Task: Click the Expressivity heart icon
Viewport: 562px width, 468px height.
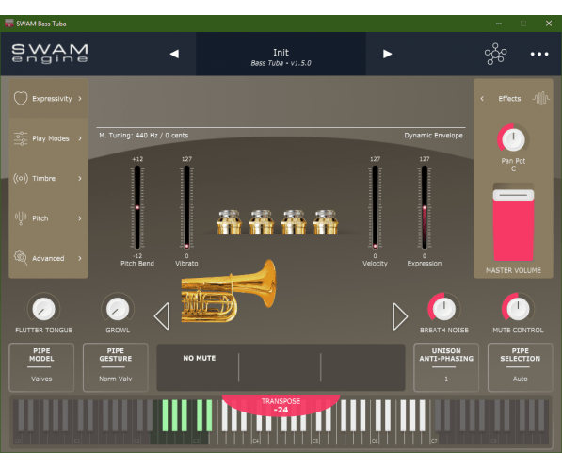Action: 21,98
